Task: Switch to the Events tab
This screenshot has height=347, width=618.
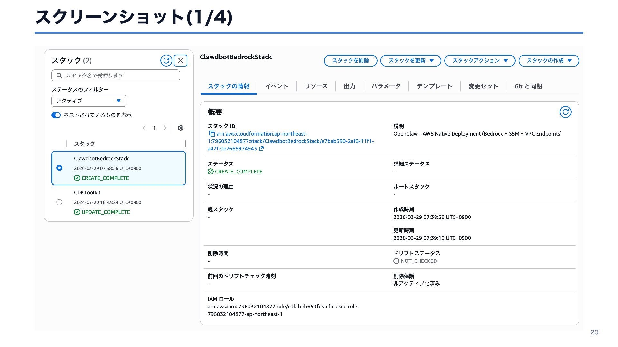Action: coord(276,86)
